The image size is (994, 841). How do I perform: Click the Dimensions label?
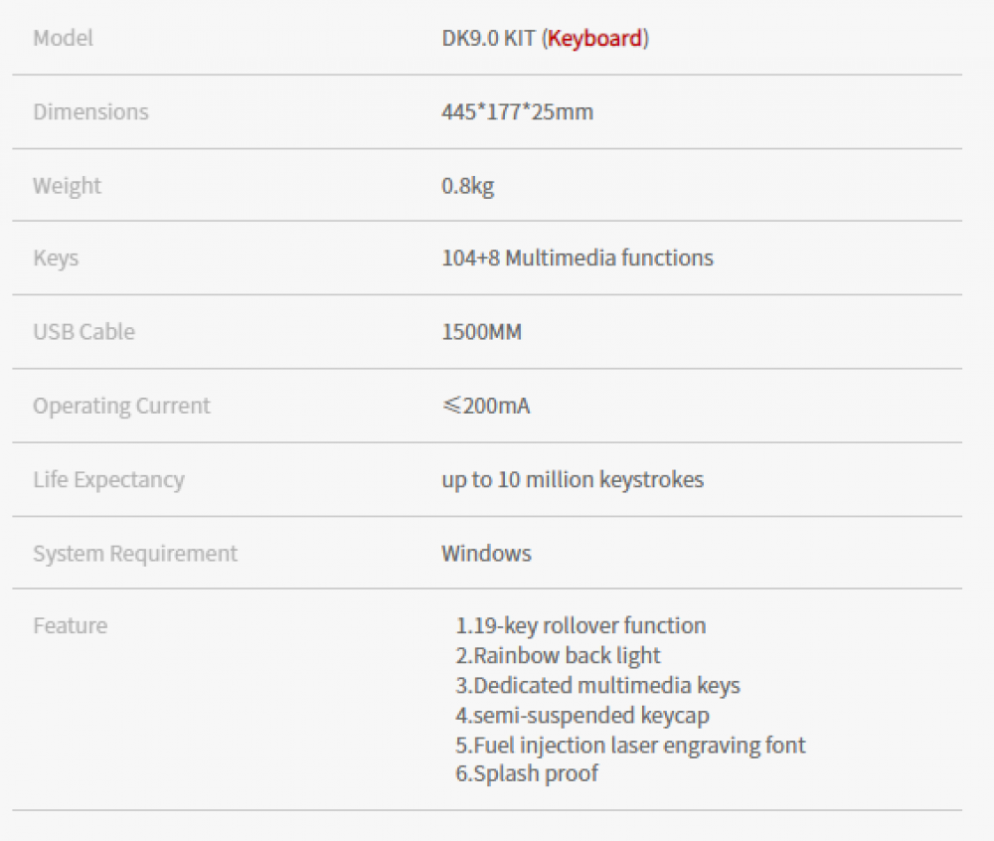point(90,112)
